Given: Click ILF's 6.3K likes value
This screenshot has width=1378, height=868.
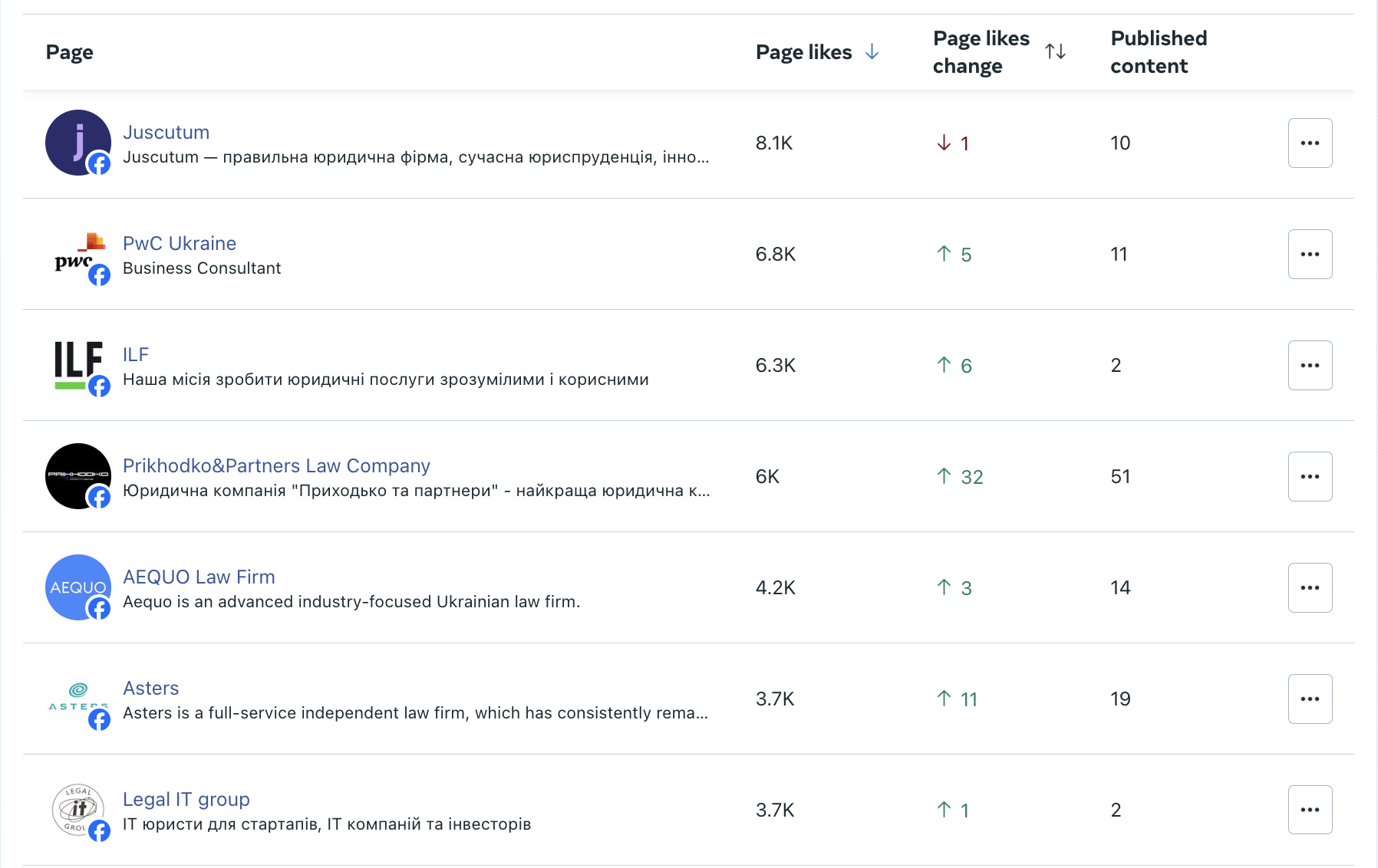Looking at the screenshot, I should (x=776, y=365).
